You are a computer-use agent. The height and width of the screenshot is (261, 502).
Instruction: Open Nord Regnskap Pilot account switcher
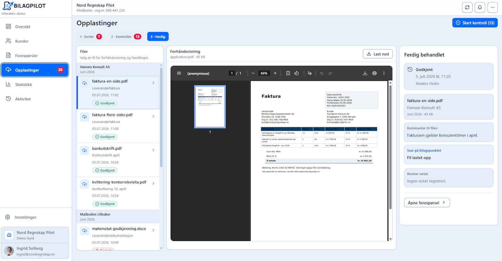pyautogui.click(x=35, y=235)
